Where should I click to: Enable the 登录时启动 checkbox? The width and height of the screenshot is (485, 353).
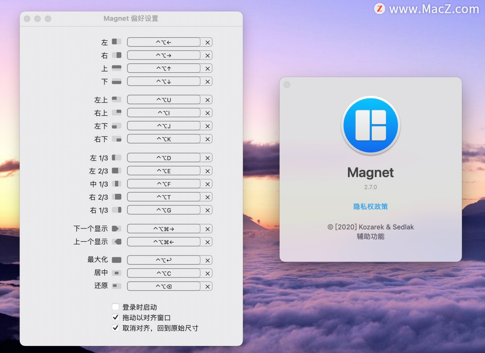pyautogui.click(x=116, y=307)
